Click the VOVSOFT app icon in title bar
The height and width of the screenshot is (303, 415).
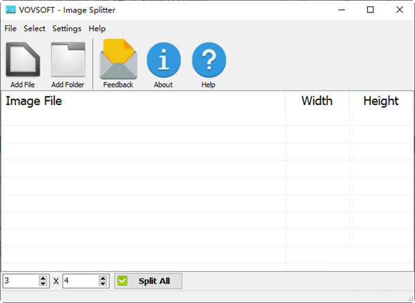10,10
